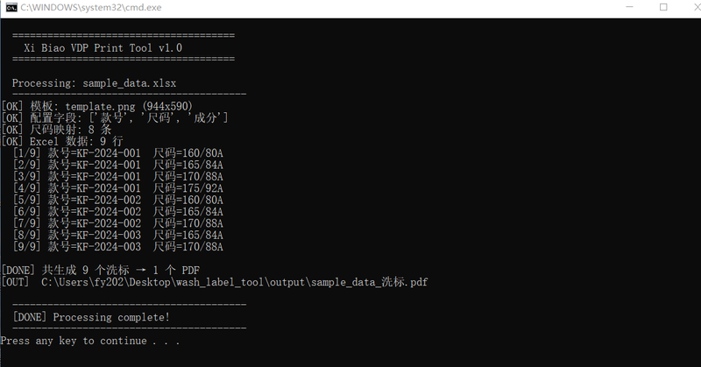Click the Excel 数据: 9 行 line
This screenshot has width=701, height=367.
pyautogui.click(x=62, y=141)
